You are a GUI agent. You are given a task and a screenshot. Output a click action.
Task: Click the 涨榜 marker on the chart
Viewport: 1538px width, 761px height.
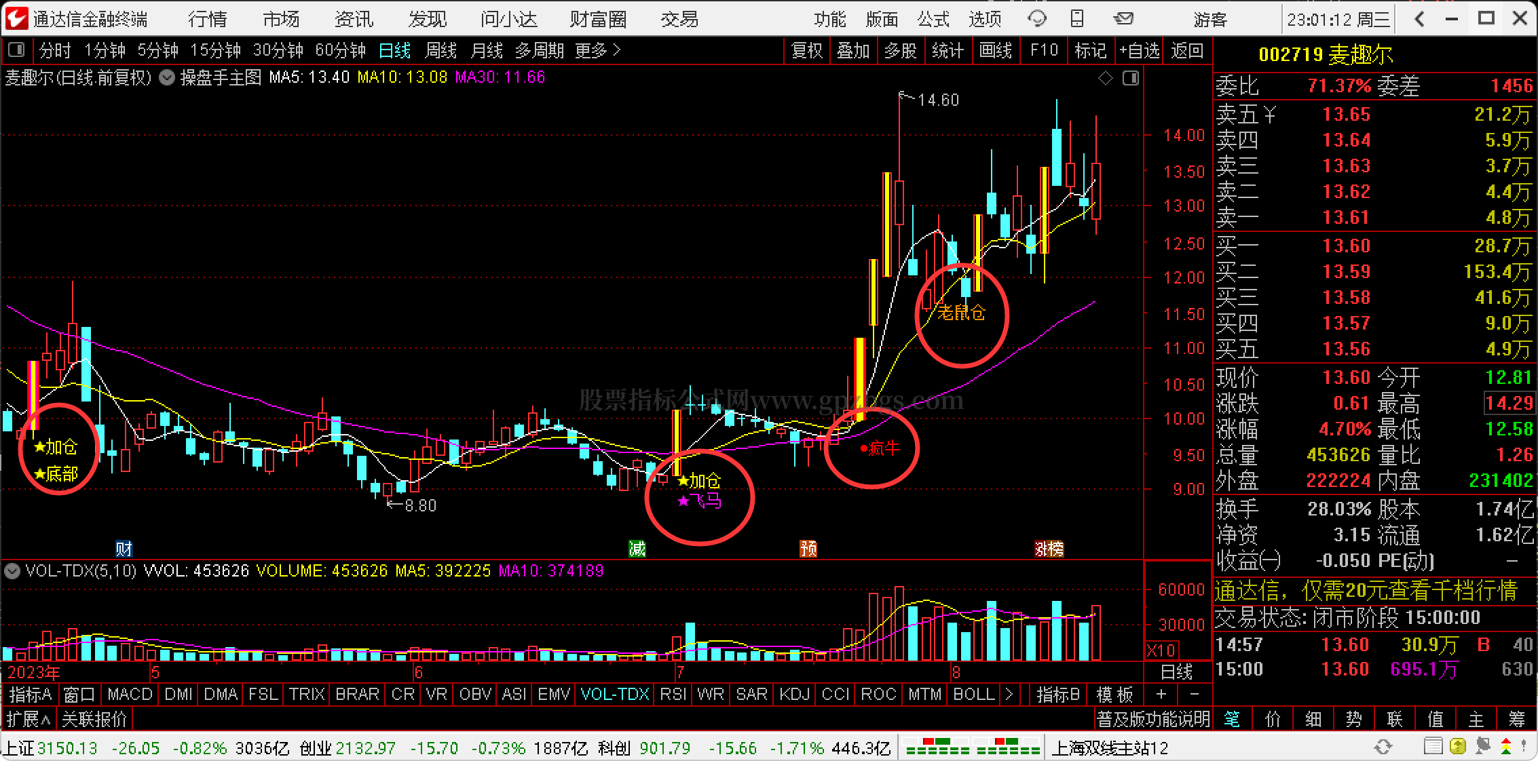[1049, 549]
